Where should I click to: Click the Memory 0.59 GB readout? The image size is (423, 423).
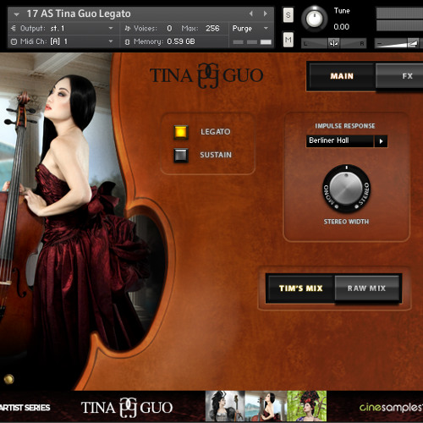[181, 41]
